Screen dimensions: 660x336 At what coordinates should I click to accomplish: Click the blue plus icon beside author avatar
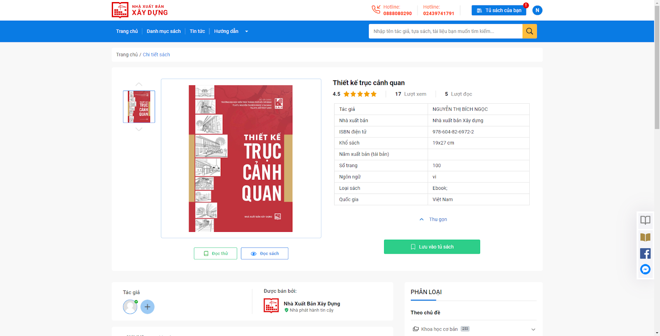tap(147, 307)
